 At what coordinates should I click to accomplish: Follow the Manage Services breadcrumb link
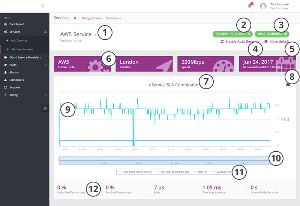91,18
